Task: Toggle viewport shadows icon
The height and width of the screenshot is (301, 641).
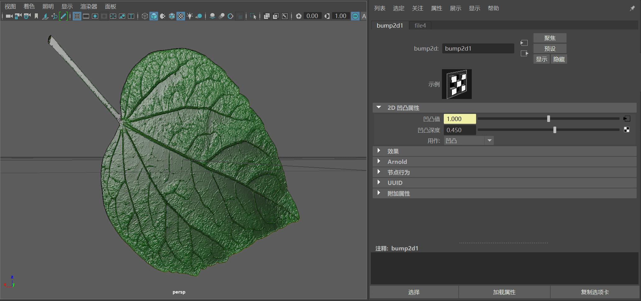Action: [x=199, y=16]
